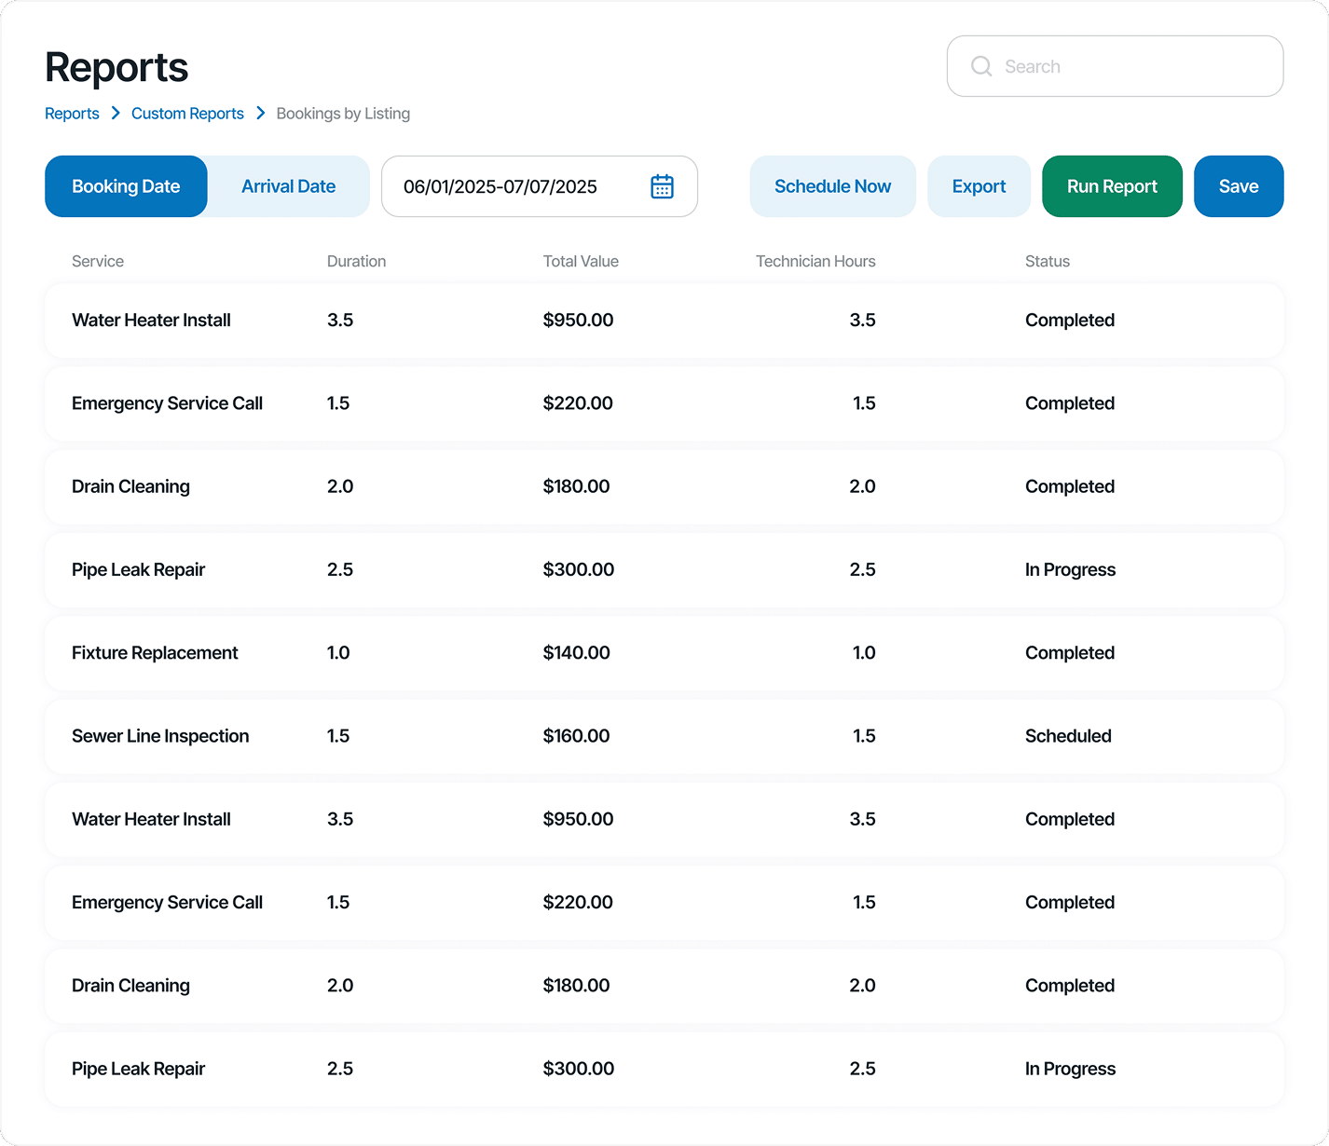Click the Export button
The width and height of the screenshot is (1329, 1146).
click(979, 186)
